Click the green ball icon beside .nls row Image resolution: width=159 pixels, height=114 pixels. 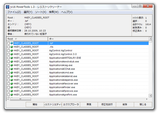click(x=12, y=47)
